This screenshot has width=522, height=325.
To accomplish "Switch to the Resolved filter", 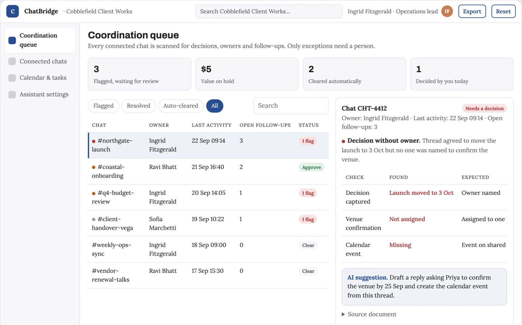I will (x=138, y=106).
